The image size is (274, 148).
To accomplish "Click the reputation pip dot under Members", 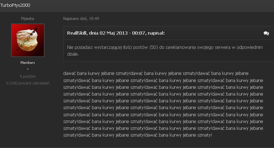I will [x=27, y=69].
